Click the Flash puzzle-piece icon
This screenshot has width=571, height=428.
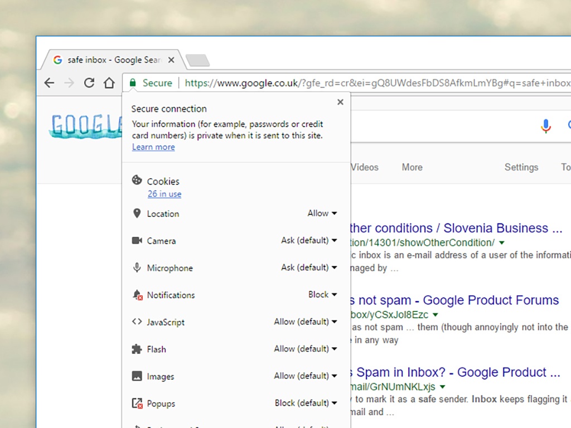coord(137,349)
